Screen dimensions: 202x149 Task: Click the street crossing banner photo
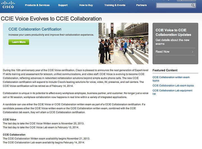[123, 43]
